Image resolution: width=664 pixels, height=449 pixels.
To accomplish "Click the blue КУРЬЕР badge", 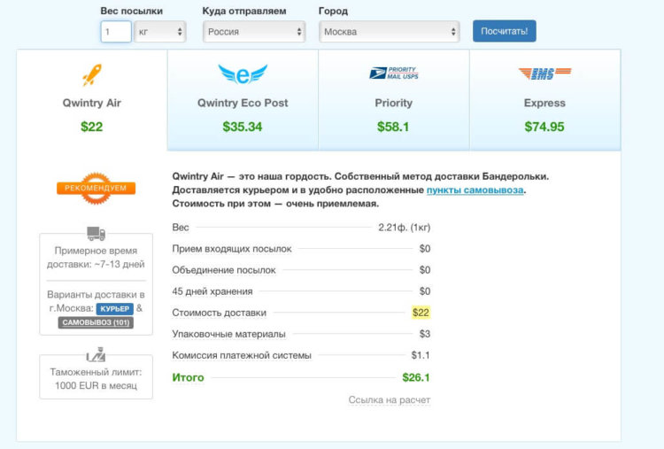I will (115, 309).
